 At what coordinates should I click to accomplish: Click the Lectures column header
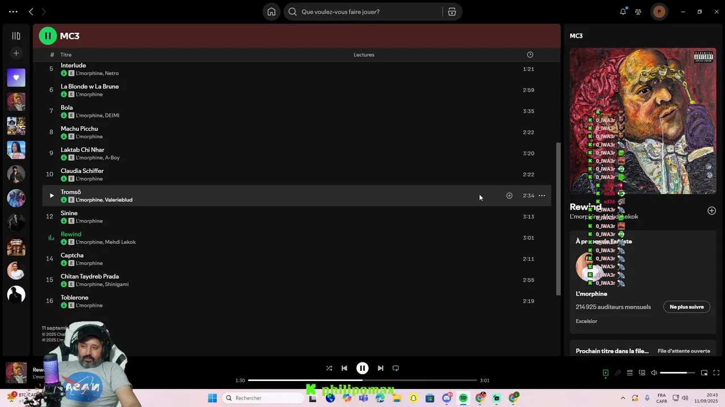pyautogui.click(x=364, y=55)
